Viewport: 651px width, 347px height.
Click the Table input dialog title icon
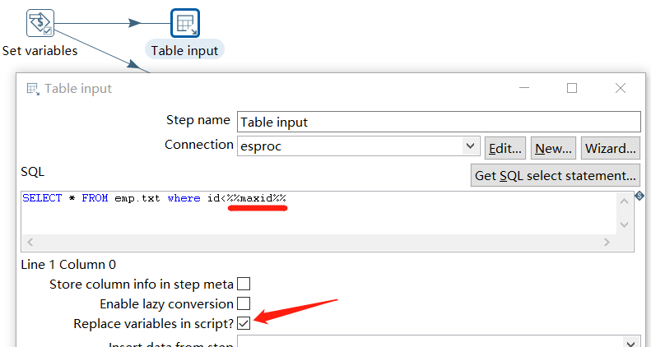[33, 89]
